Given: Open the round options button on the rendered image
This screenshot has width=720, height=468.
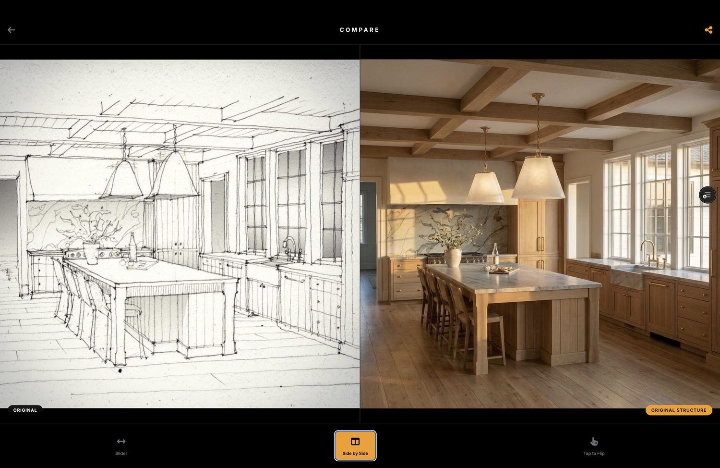Looking at the screenshot, I should click(707, 195).
